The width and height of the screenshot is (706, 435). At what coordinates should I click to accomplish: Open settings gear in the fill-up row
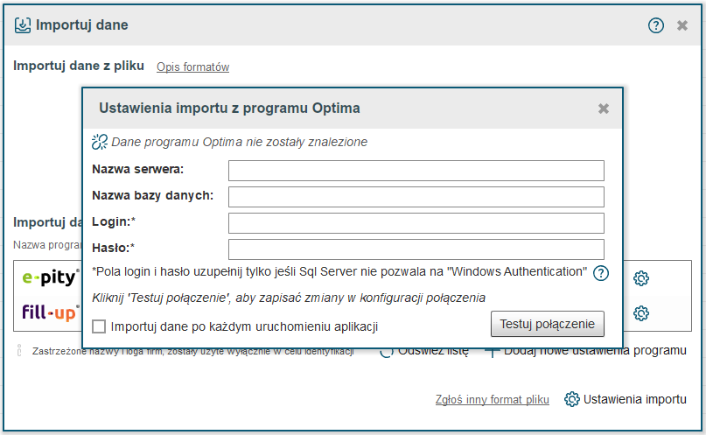point(641,312)
